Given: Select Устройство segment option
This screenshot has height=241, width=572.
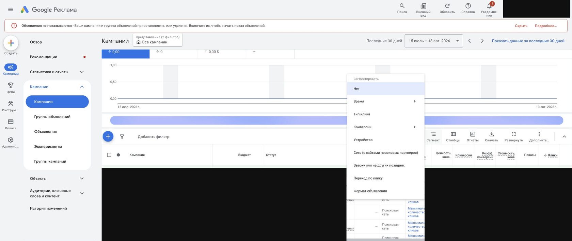Looking at the screenshot, I should point(385,140).
